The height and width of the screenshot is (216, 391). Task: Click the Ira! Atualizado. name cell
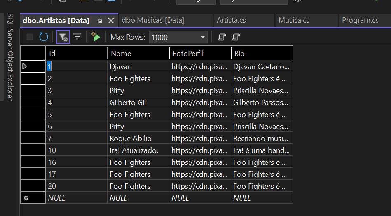coord(138,150)
